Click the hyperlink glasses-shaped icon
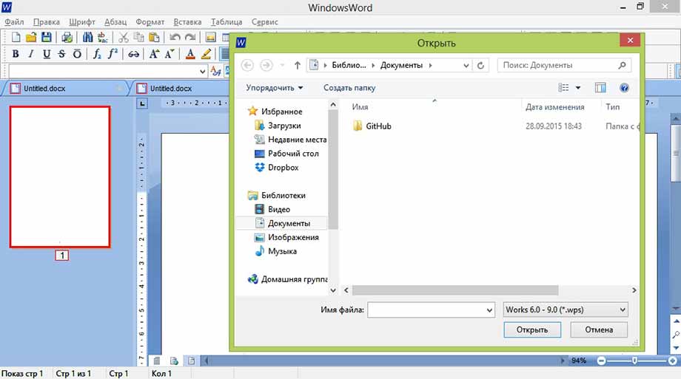Viewport: 681px width, 379px height. click(x=133, y=54)
